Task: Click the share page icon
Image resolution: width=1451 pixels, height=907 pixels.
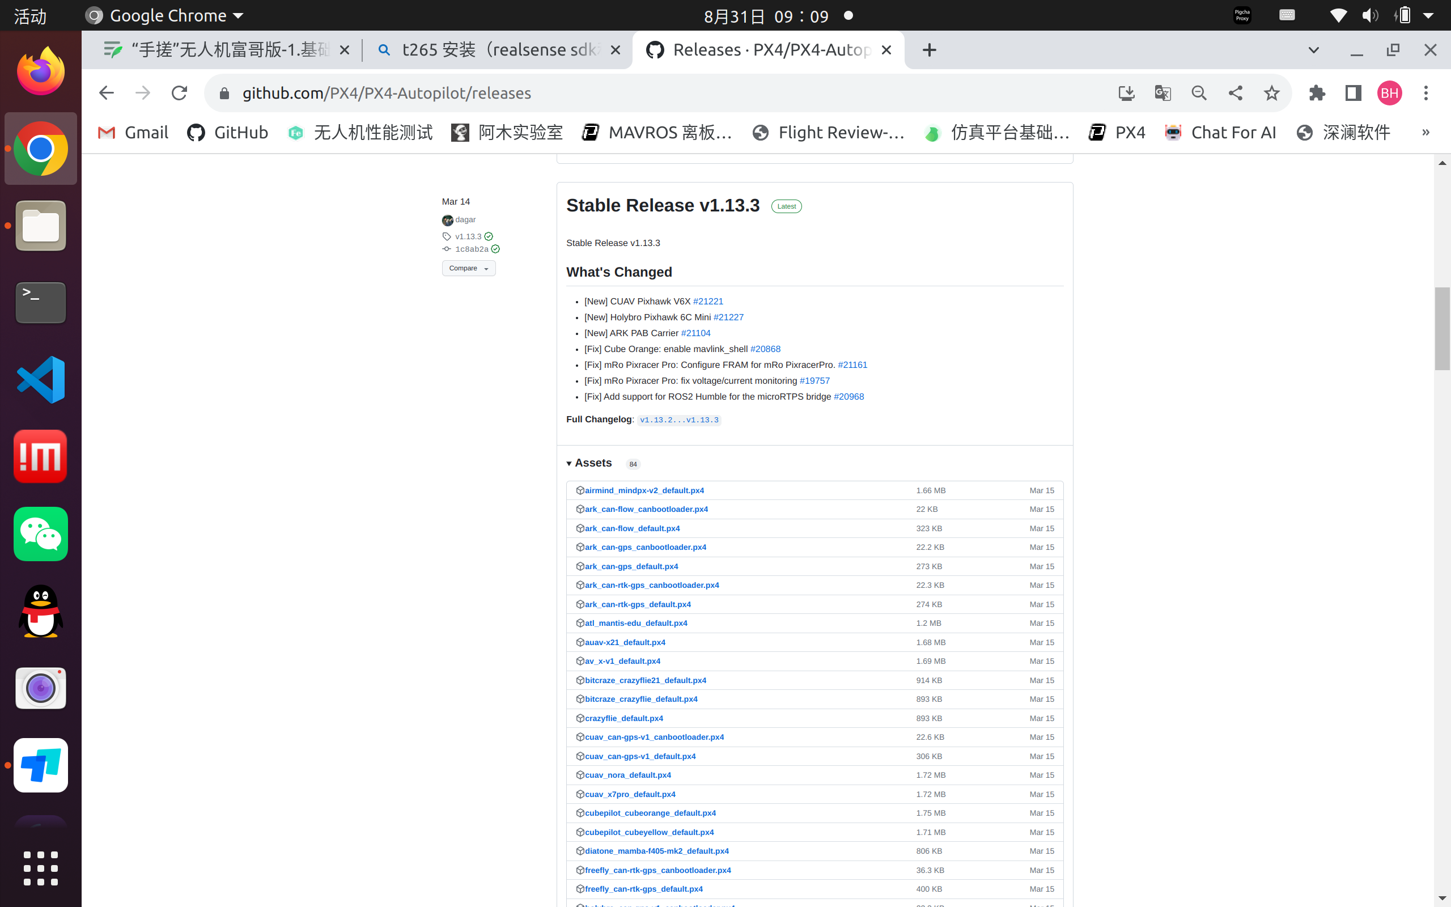Action: [x=1235, y=93]
